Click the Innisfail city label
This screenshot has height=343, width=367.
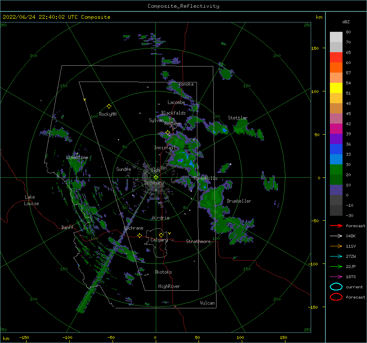pyautogui.click(x=165, y=148)
